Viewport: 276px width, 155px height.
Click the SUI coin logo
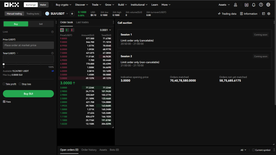click(47, 14)
